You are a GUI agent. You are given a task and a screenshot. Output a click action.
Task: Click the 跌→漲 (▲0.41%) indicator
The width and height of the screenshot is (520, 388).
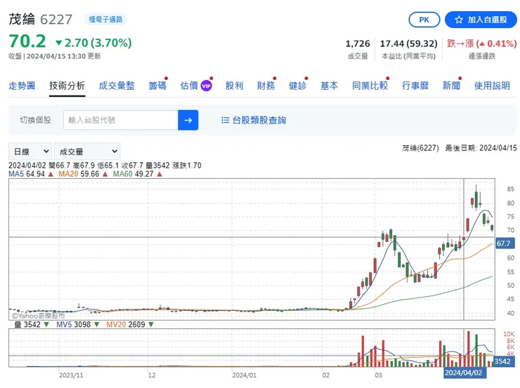[482, 44]
